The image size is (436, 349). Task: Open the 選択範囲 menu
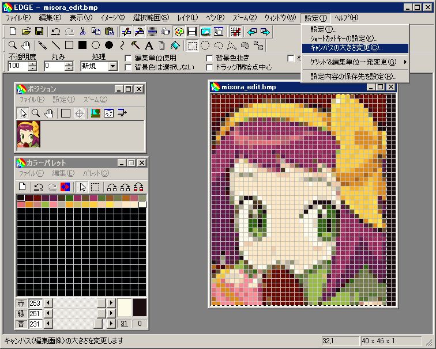(151, 18)
